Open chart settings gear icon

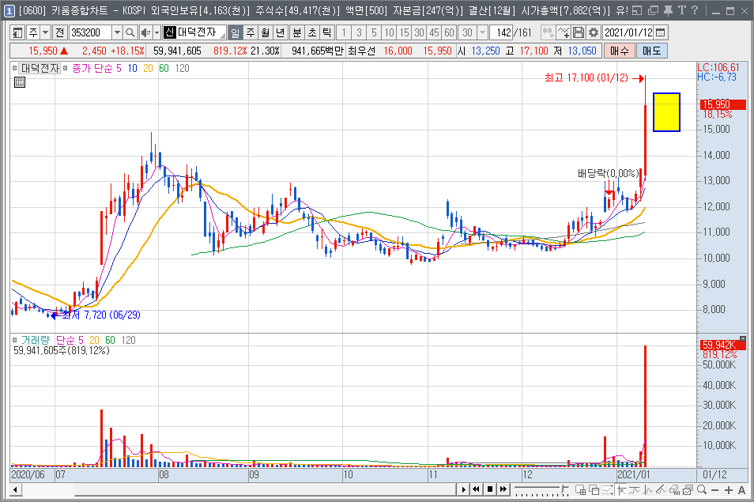(594, 32)
